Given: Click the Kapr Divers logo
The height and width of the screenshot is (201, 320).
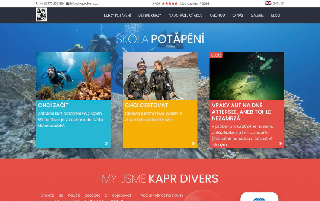Looking at the screenshot, I should [x=41, y=14].
